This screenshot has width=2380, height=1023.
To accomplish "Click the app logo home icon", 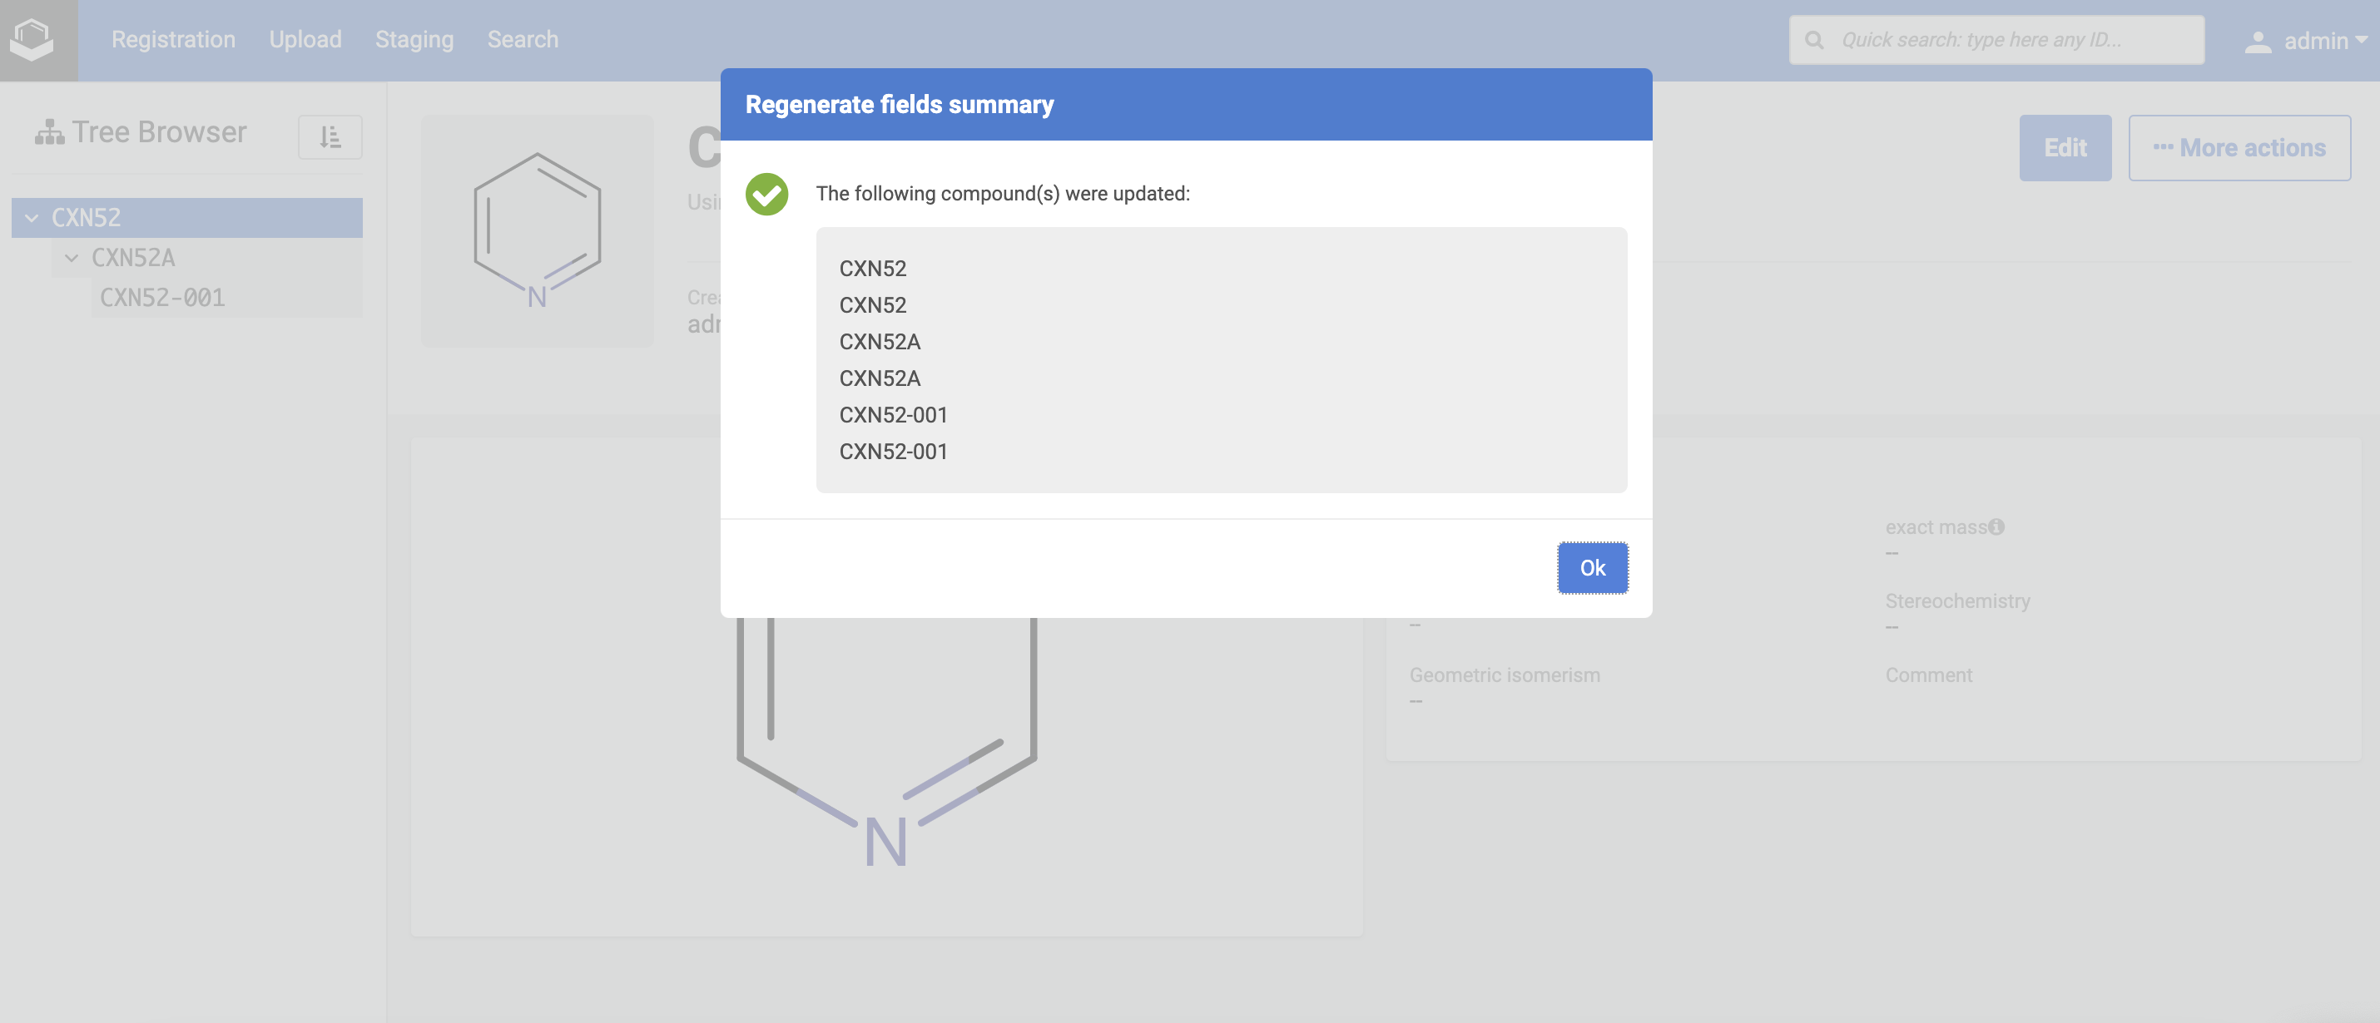I will coord(32,40).
